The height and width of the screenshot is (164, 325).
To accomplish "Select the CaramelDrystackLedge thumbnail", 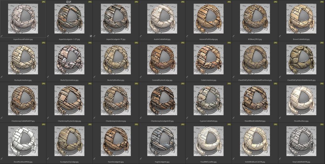I will point(162,59).
